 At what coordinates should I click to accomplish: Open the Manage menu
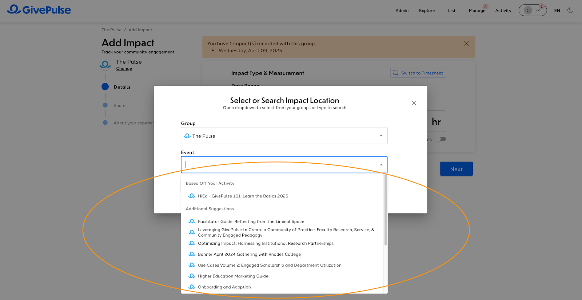(477, 11)
